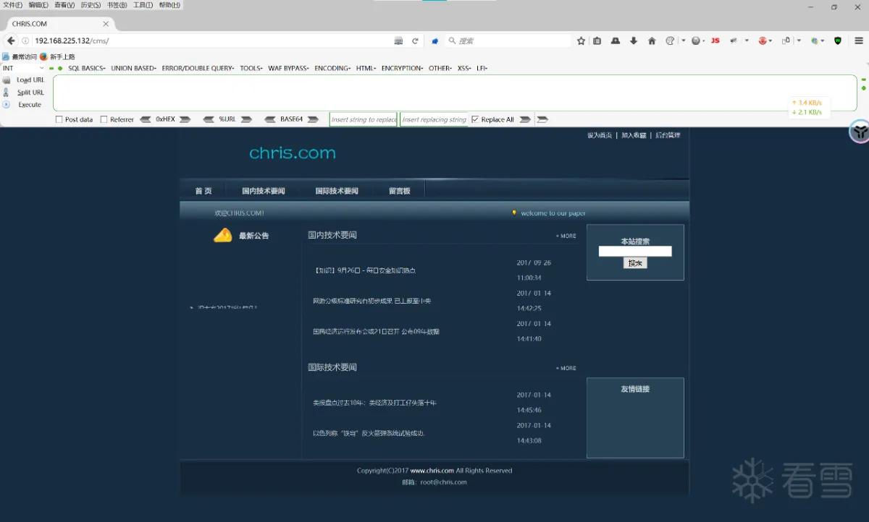
Task: Click the JS extension icon
Action: [x=715, y=41]
